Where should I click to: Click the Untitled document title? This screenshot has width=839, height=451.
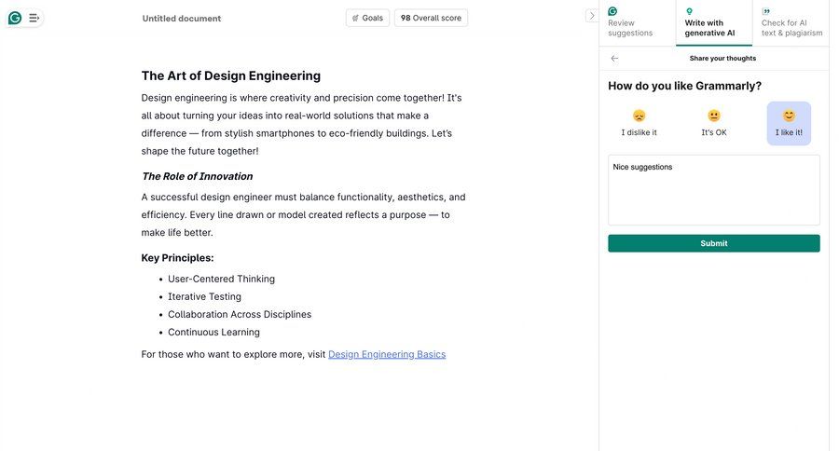182,19
